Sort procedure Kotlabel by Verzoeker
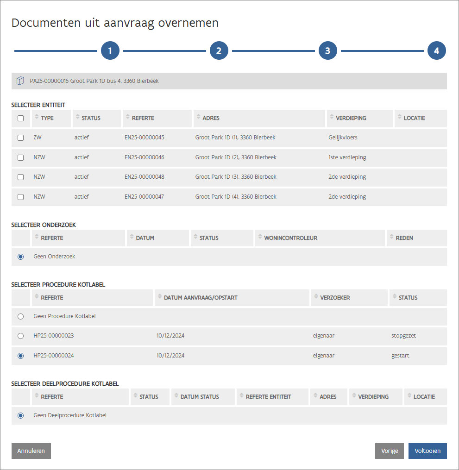Viewport: 459px width, 470px height. click(335, 298)
